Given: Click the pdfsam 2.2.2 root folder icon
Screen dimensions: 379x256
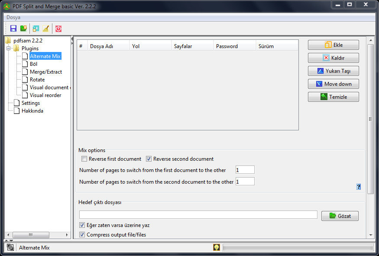Looking at the screenshot, I should click(x=9, y=40).
